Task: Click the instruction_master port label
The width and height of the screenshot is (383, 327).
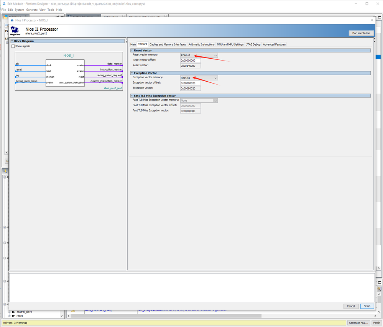Action: pyautogui.click(x=111, y=70)
